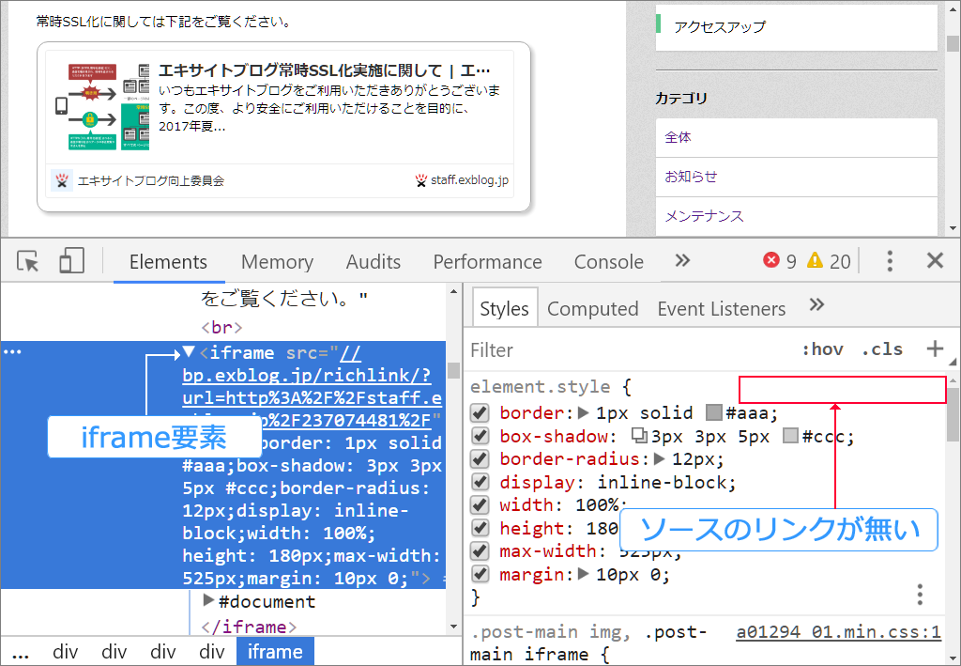Click the エキサイトブログ向上委員会 author name

click(151, 181)
